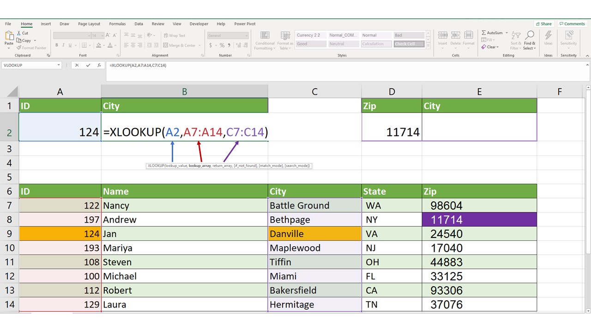Select Center horizontal alignment icon

[133, 45]
